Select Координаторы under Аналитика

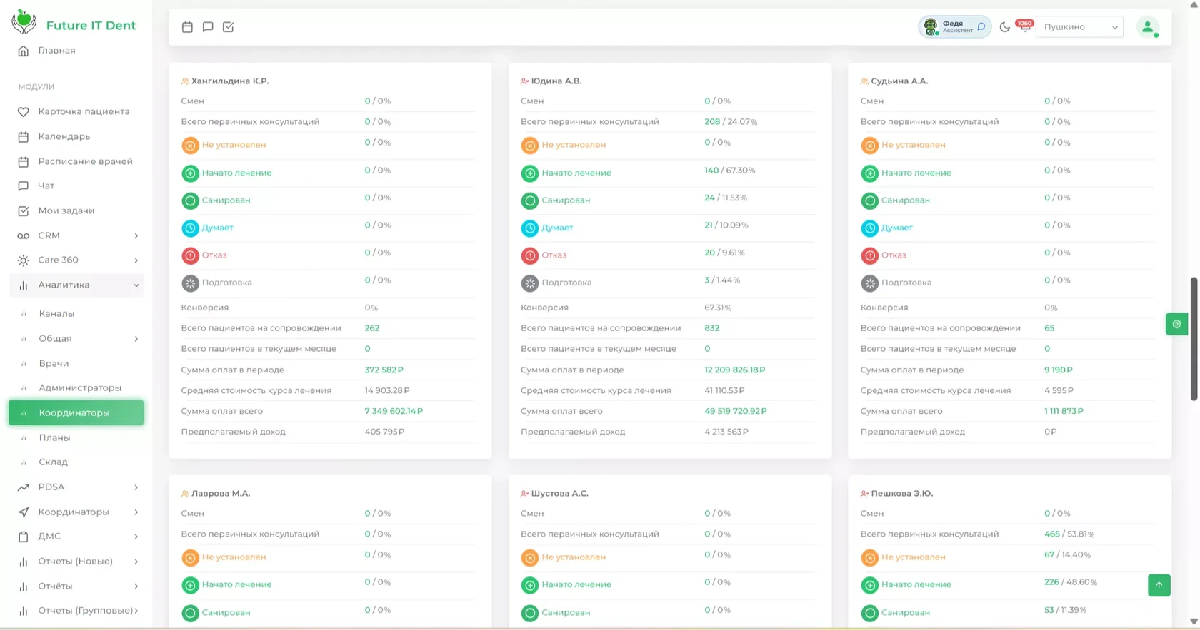76,412
